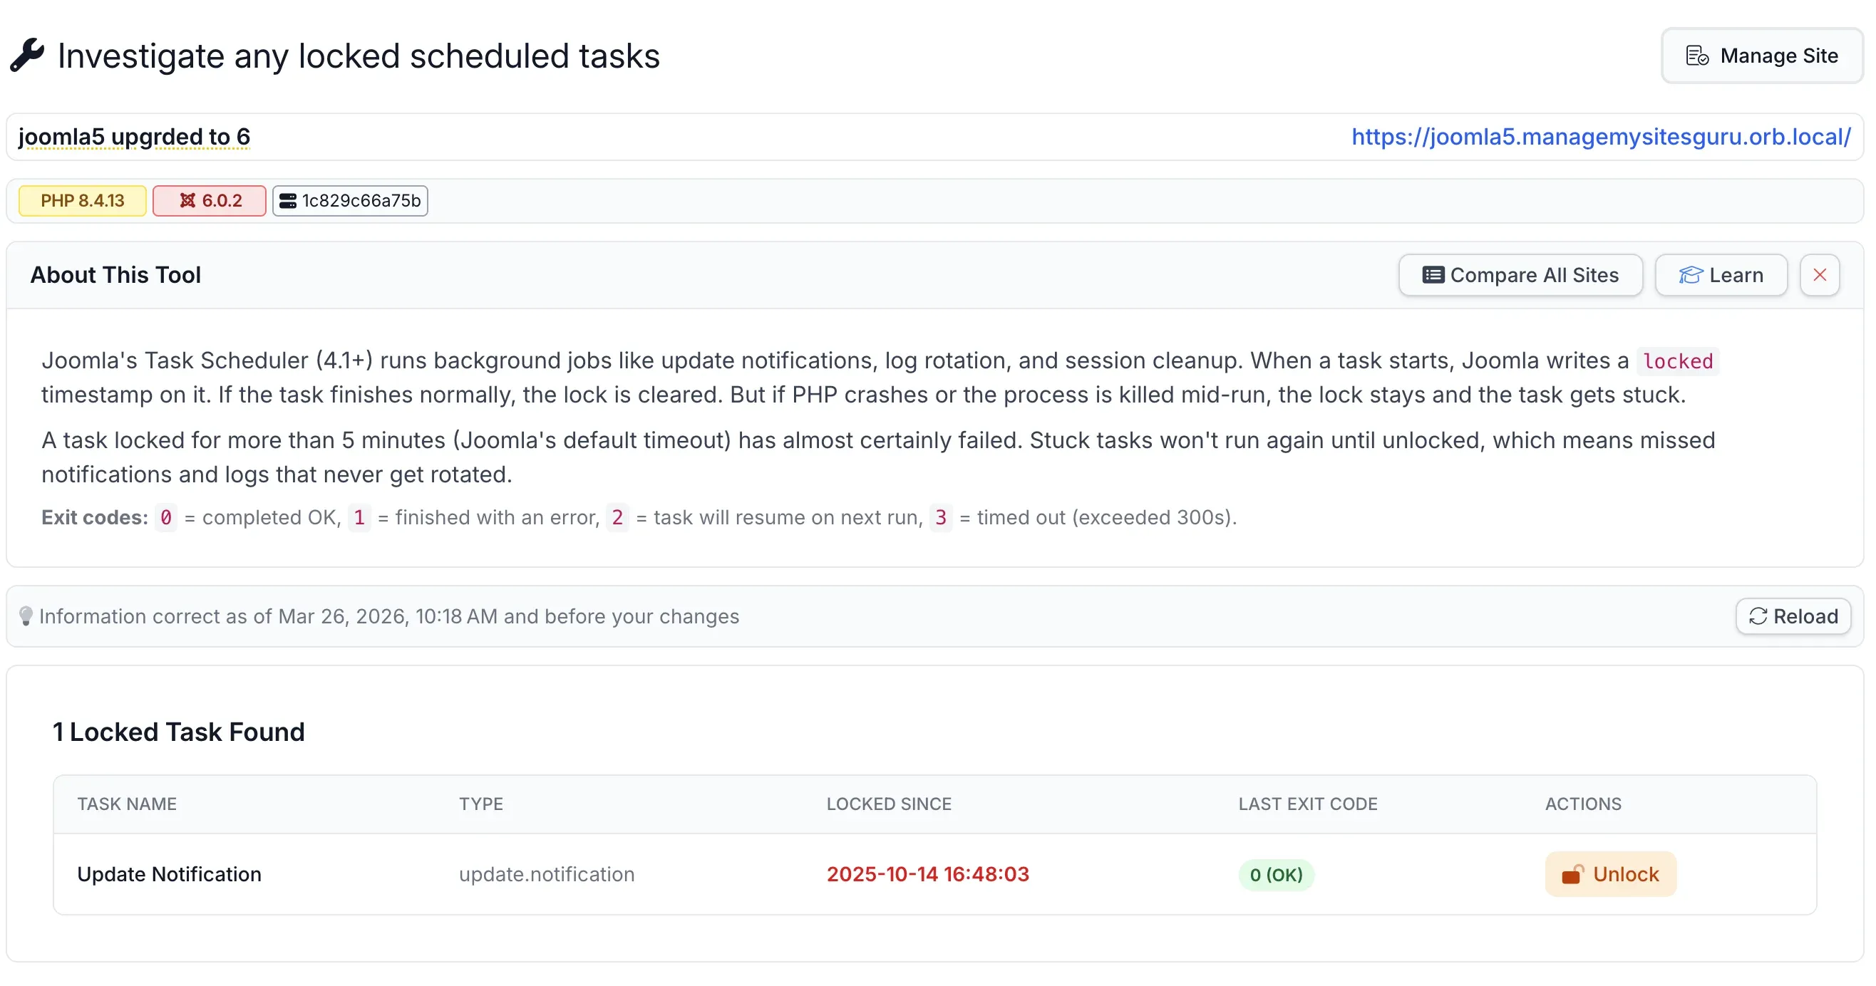This screenshot has width=1876, height=986.
Task: Dismiss the About This Tool panel
Action: (1819, 275)
